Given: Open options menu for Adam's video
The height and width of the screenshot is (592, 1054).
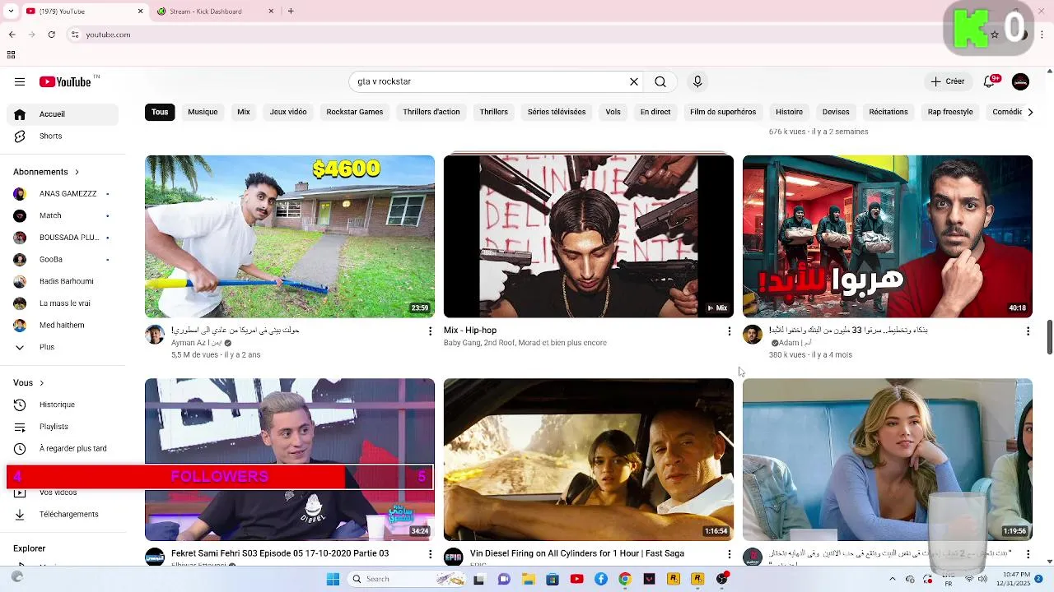Looking at the screenshot, I should (1028, 331).
